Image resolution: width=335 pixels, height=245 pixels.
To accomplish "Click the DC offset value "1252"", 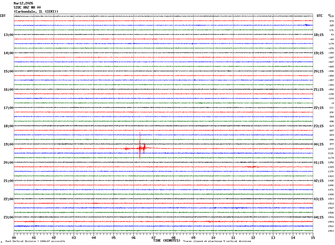I will coord(331,162).
